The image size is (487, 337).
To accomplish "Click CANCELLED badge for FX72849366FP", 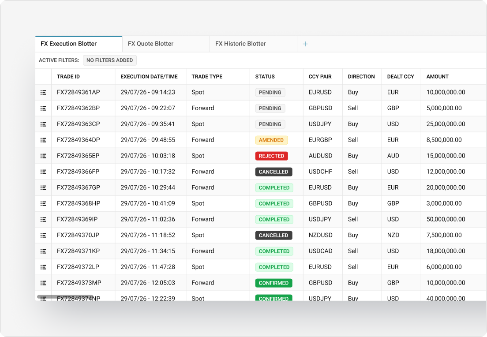I will pyautogui.click(x=273, y=172).
